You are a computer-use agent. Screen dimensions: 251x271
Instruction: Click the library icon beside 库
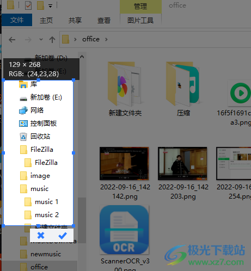pyautogui.click(x=23, y=84)
